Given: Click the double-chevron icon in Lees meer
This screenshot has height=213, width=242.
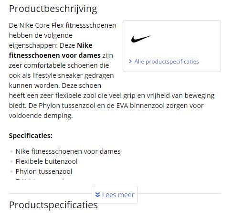Looking at the screenshot, I should [97, 195].
